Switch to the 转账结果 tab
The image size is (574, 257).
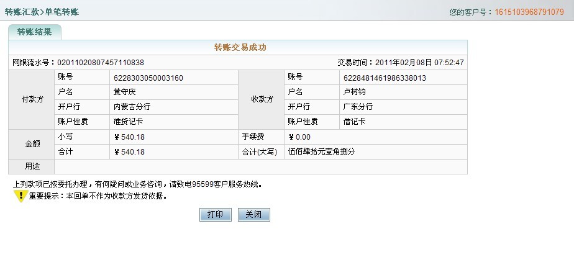coord(34,32)
